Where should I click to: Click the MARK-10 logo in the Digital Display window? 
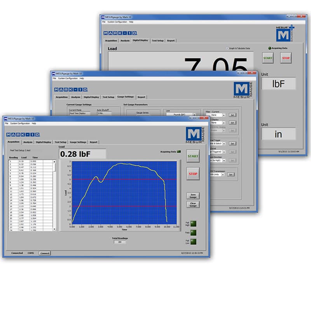[120, 33]
